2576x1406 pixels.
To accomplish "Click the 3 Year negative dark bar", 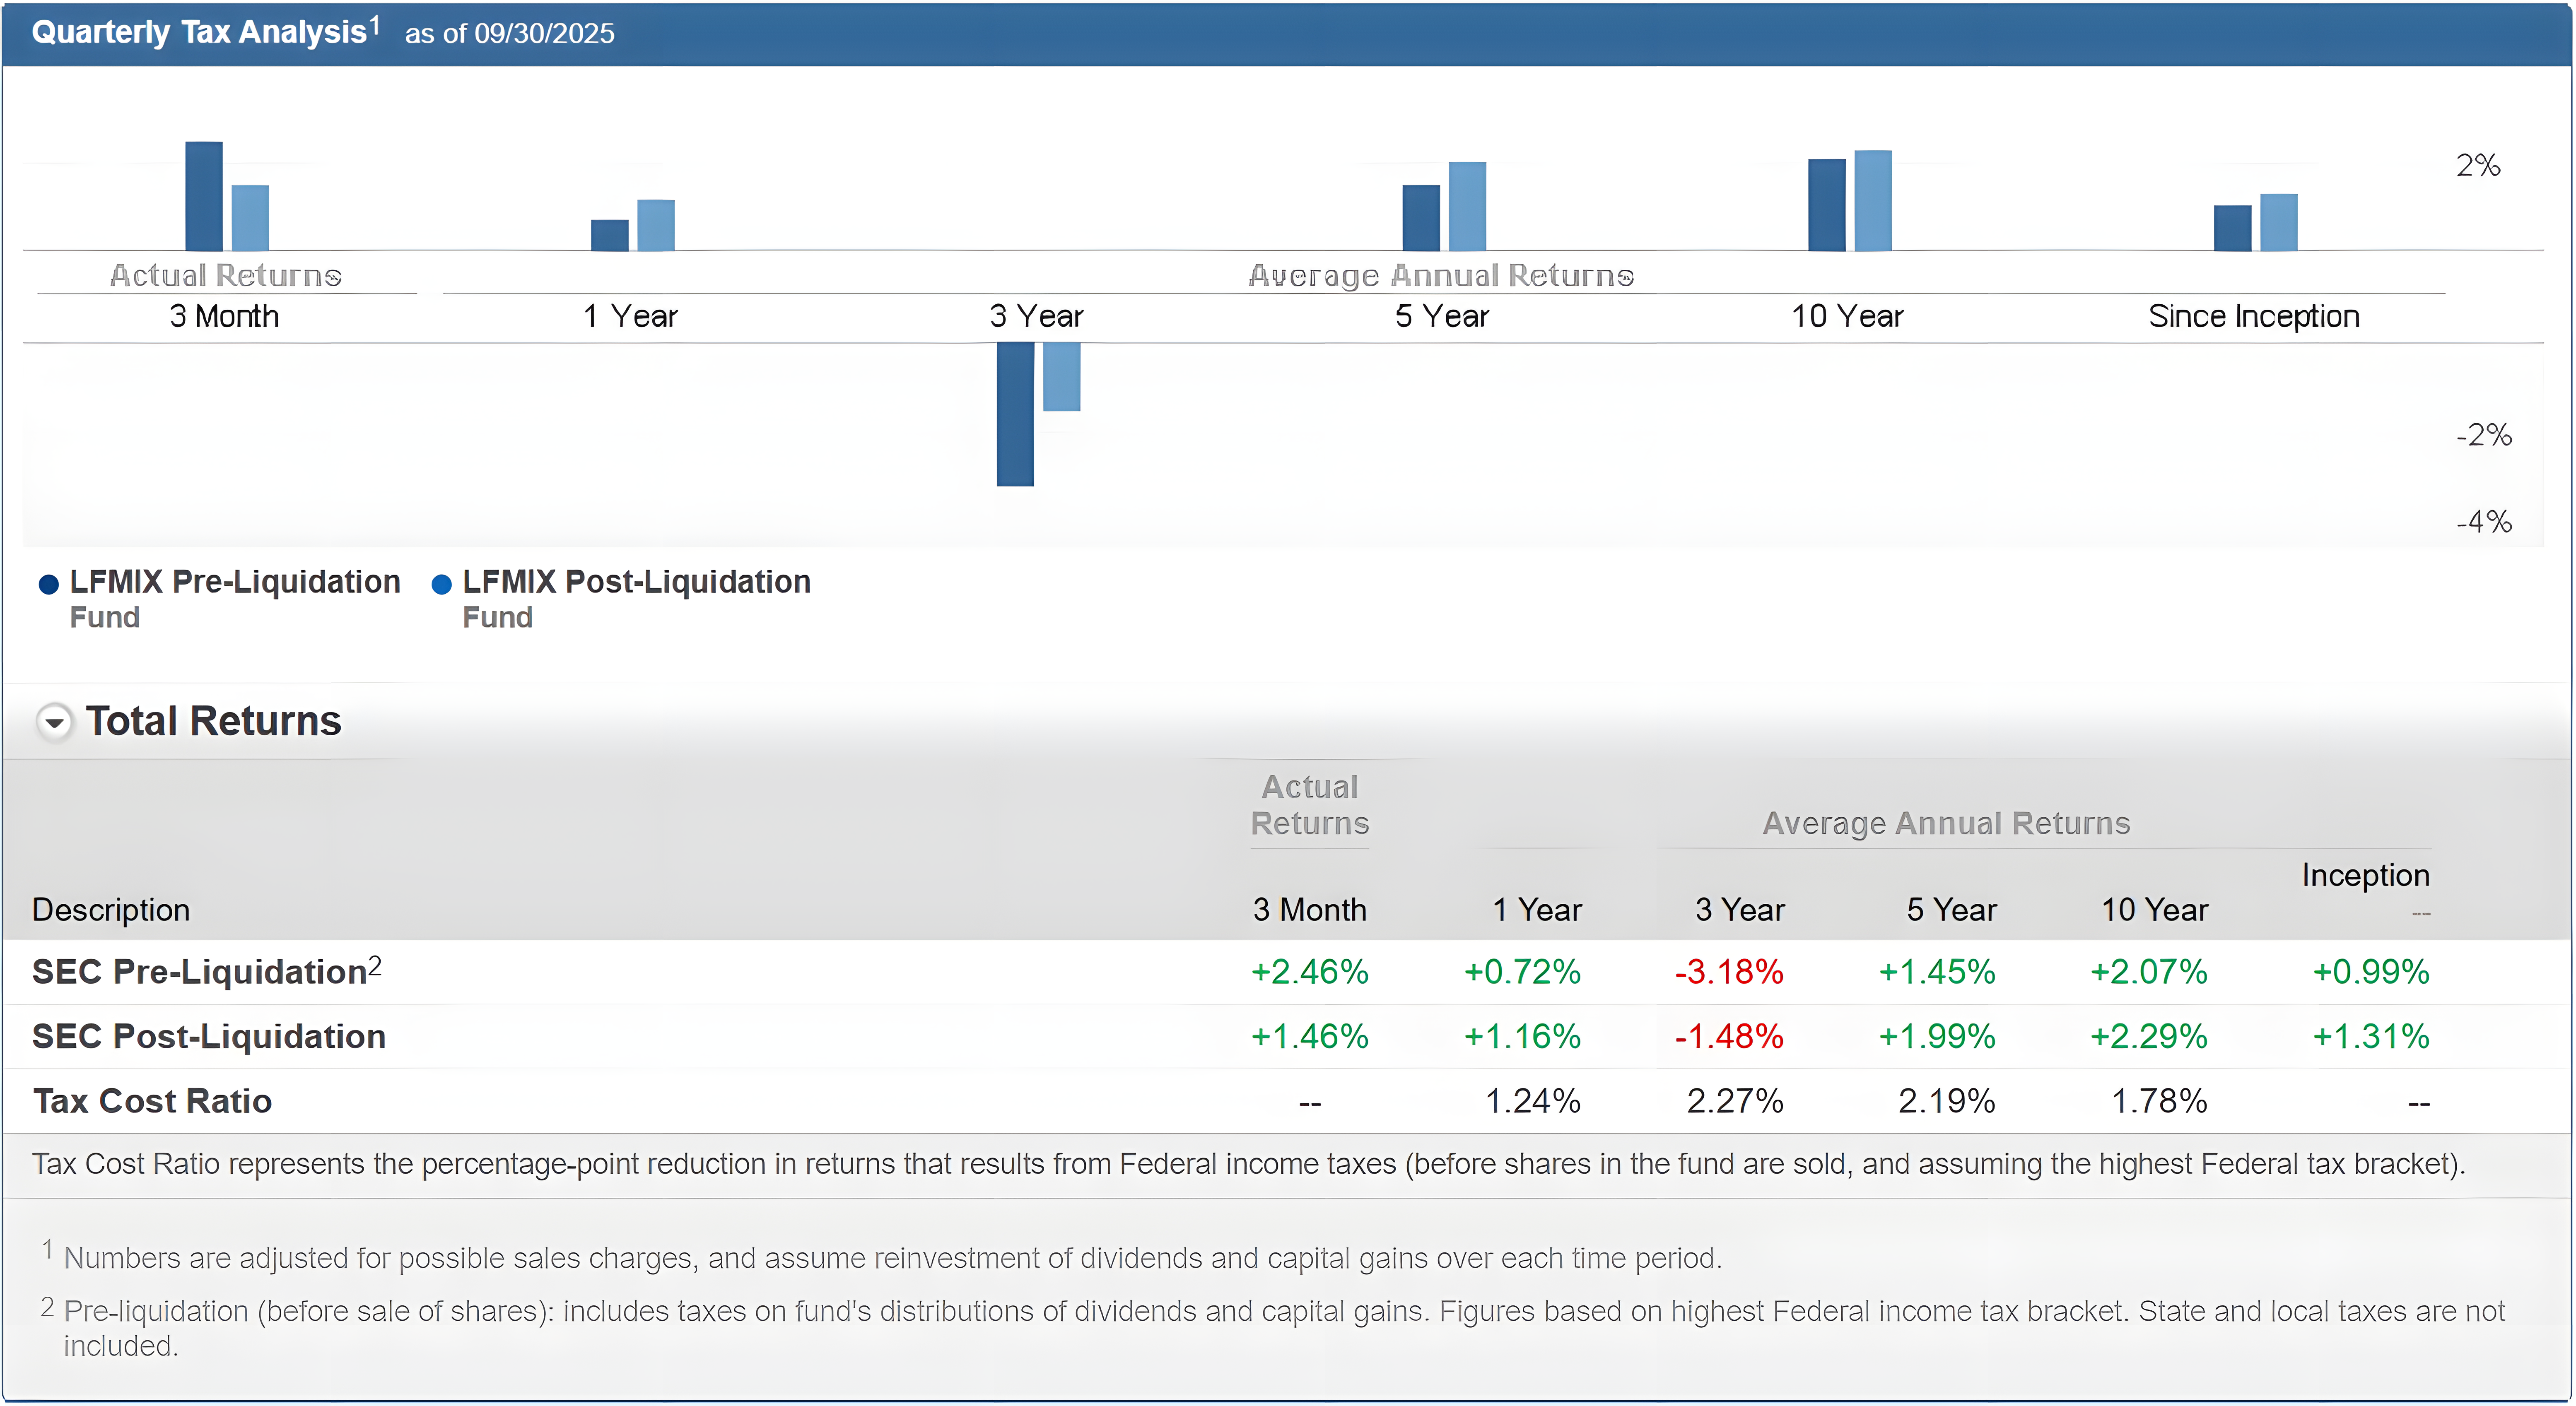I will pos(1015,414).
